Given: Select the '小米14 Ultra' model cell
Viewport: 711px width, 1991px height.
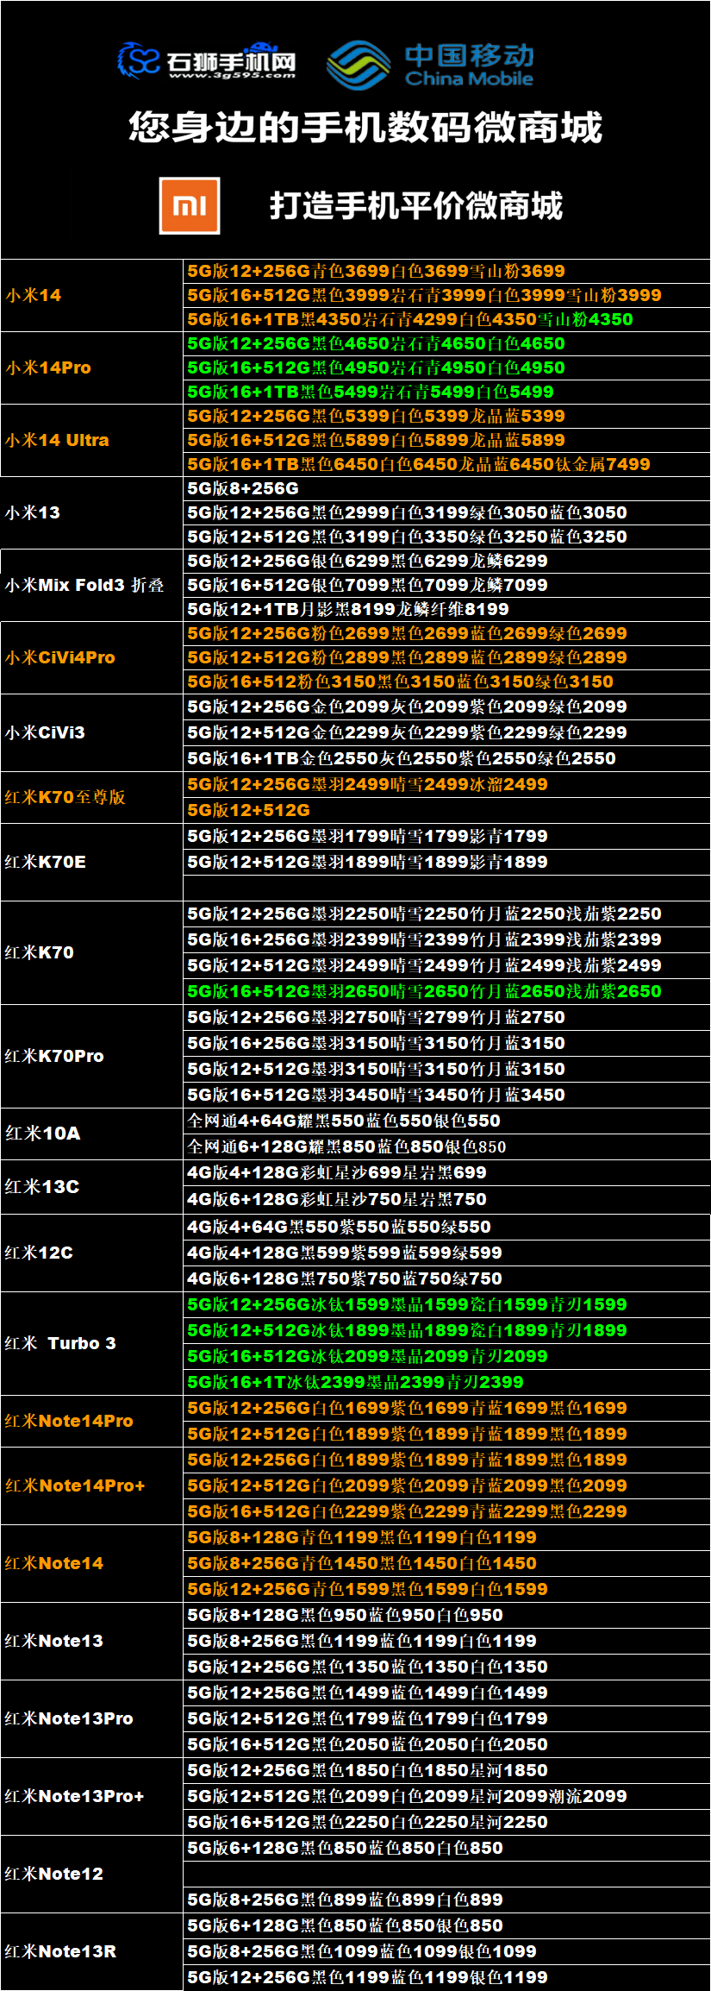Looking at the screenshot, I should pos(91,440).
